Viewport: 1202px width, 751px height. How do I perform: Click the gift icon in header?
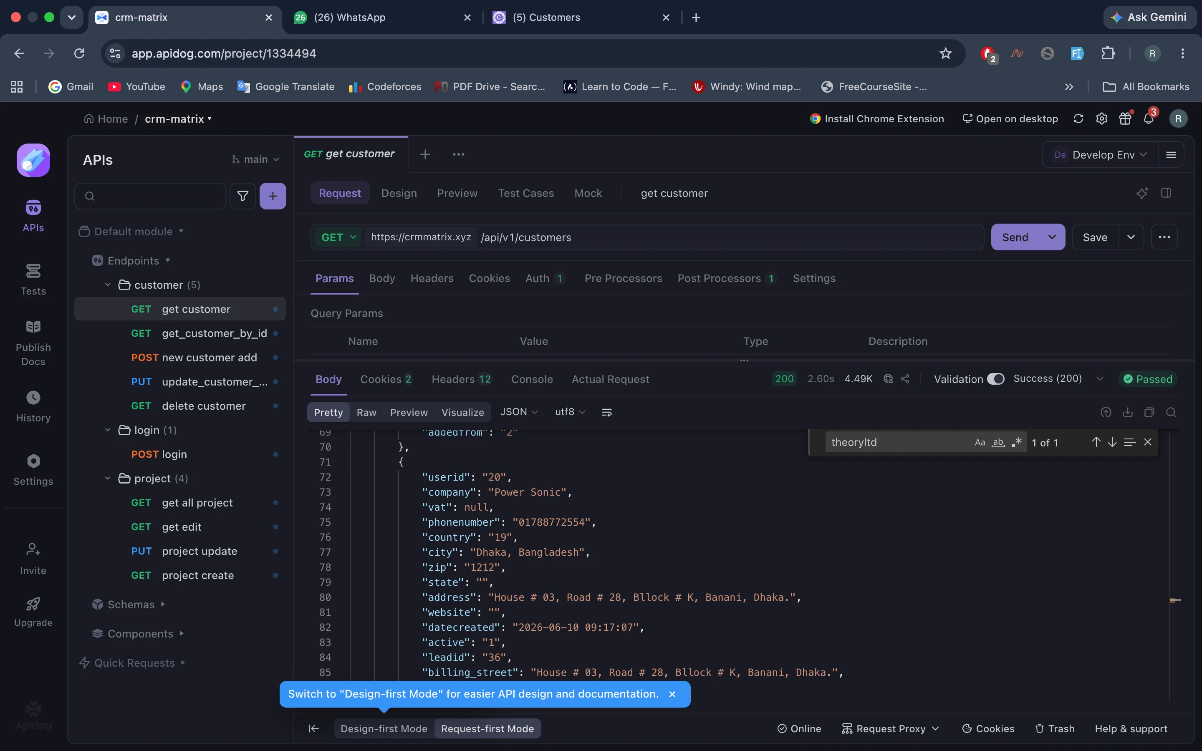(x=1125, y=119)
